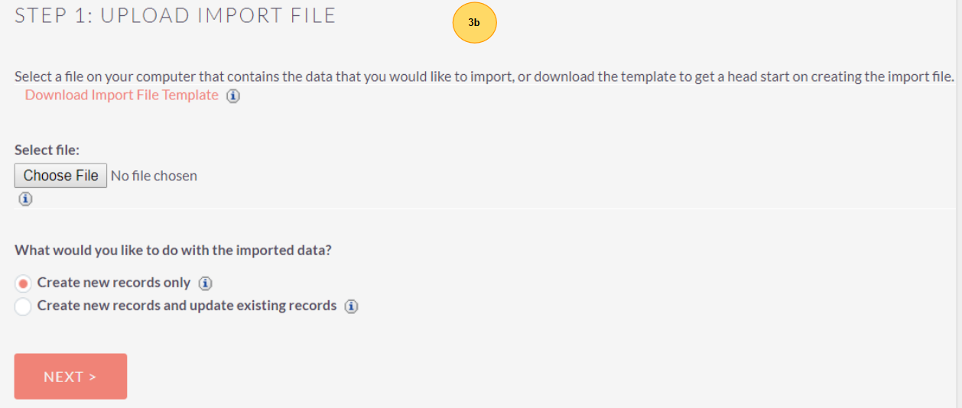
Task: Select the Create new records only radio button
Action: [x=23, y=283]
